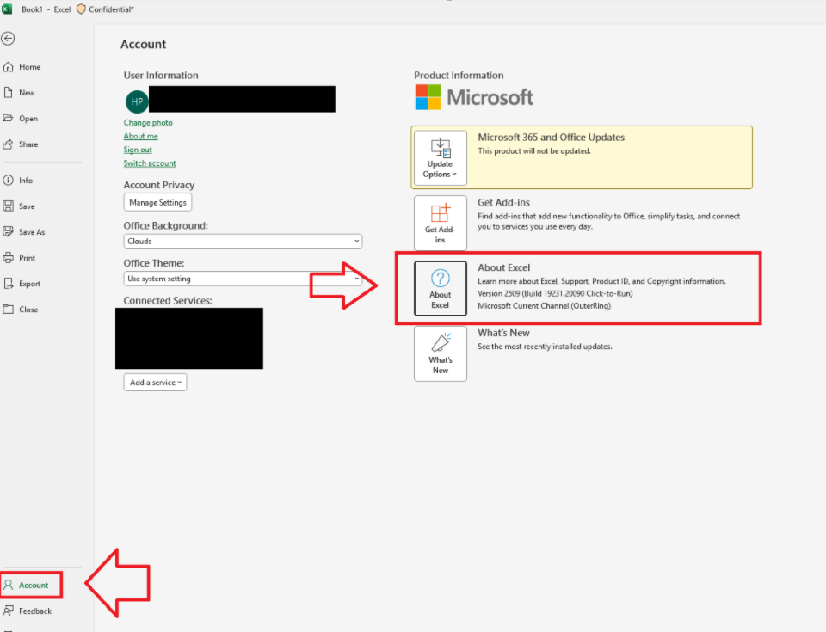Click the What's New button
The image size is (826, 632).
click(x=441, y=353)
